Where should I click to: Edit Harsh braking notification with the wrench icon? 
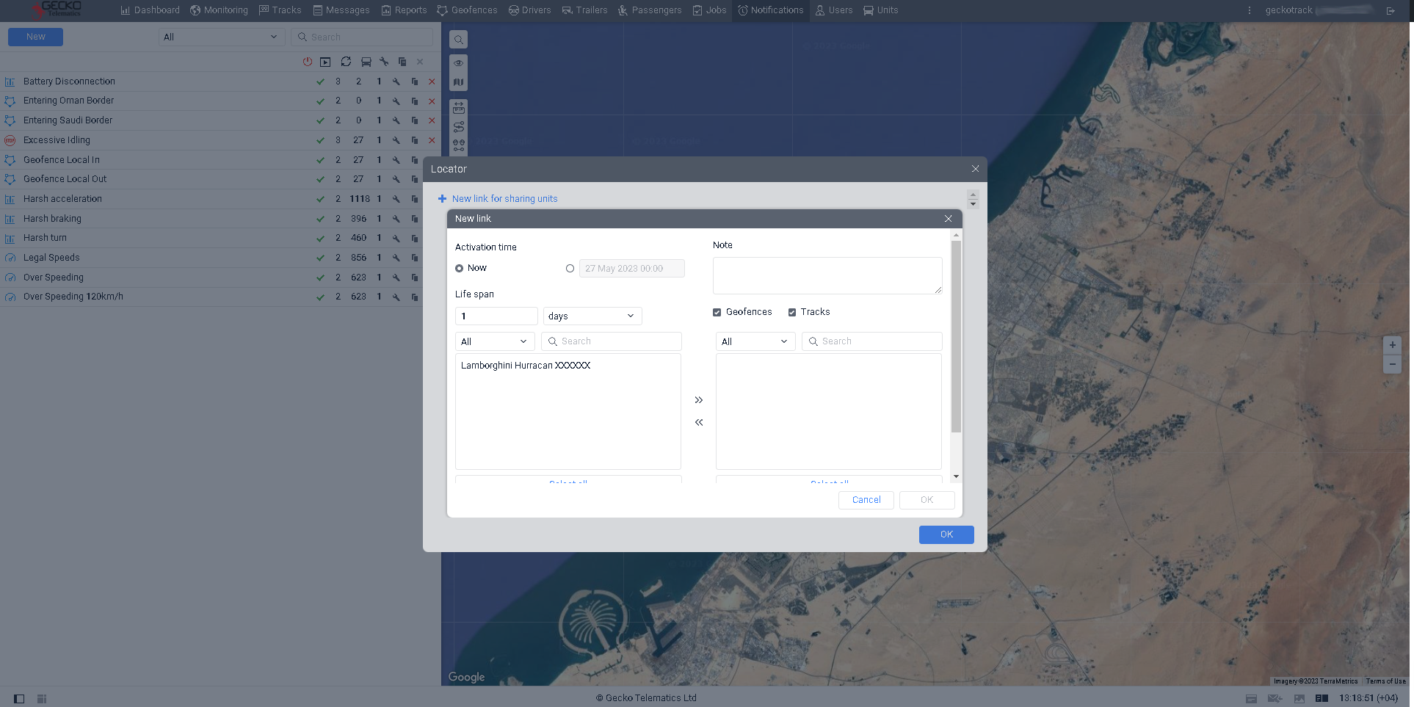click(x=396, y=219)
